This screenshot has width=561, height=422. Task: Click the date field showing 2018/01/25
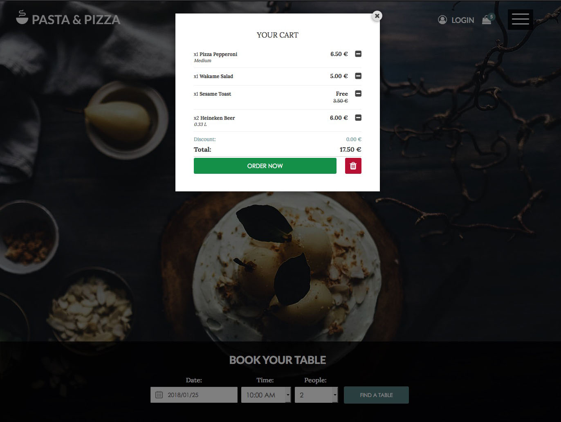(194, 395)
